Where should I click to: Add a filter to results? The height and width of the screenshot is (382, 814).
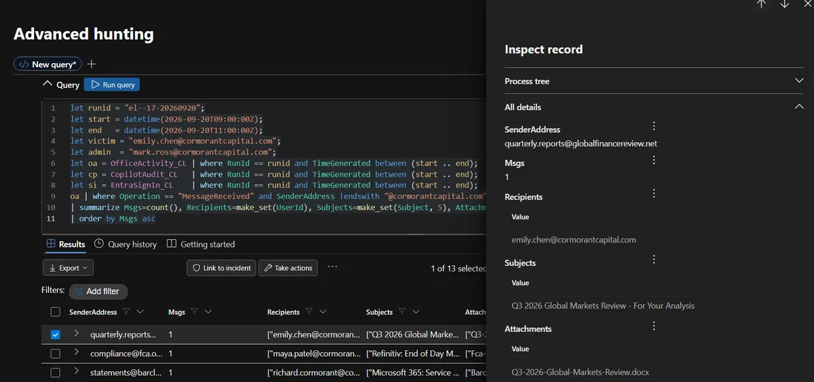[98, 291]
